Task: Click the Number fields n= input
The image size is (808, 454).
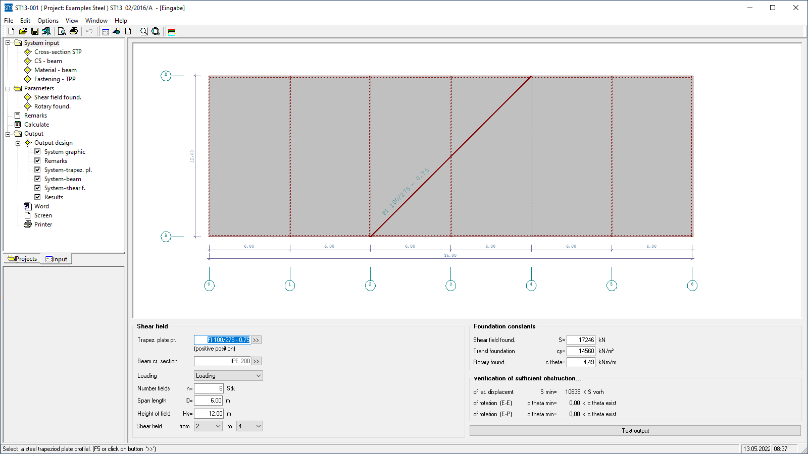Action: pos(209,388)
